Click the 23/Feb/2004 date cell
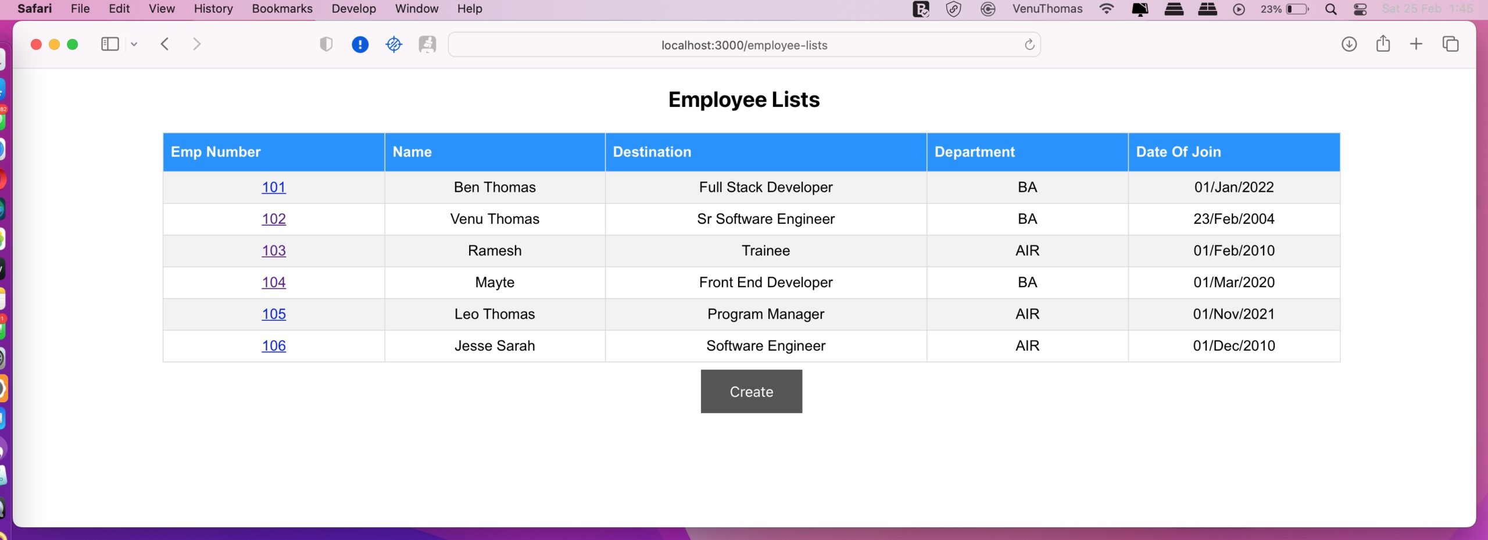 [x=1234, y=219]
